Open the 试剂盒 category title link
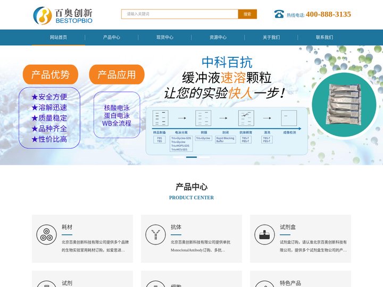 click(288, 227)
